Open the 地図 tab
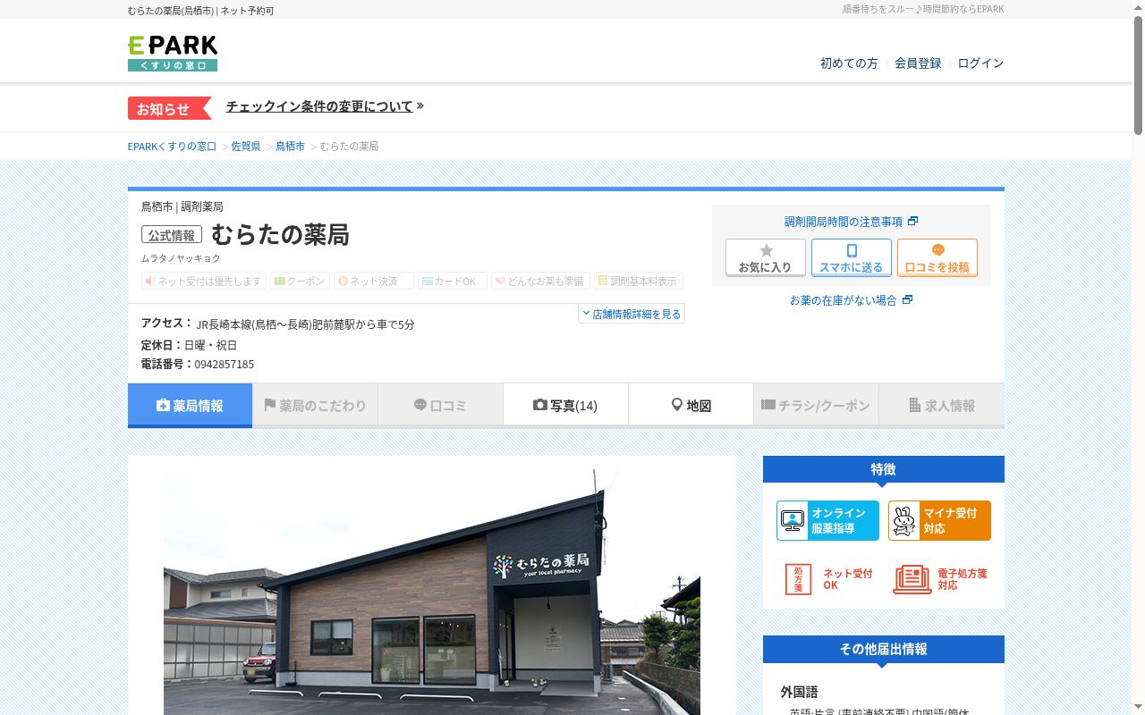 691,405
